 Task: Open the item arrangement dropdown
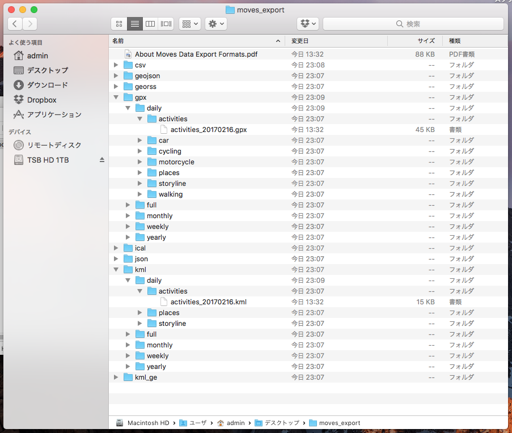pos(190,24)
